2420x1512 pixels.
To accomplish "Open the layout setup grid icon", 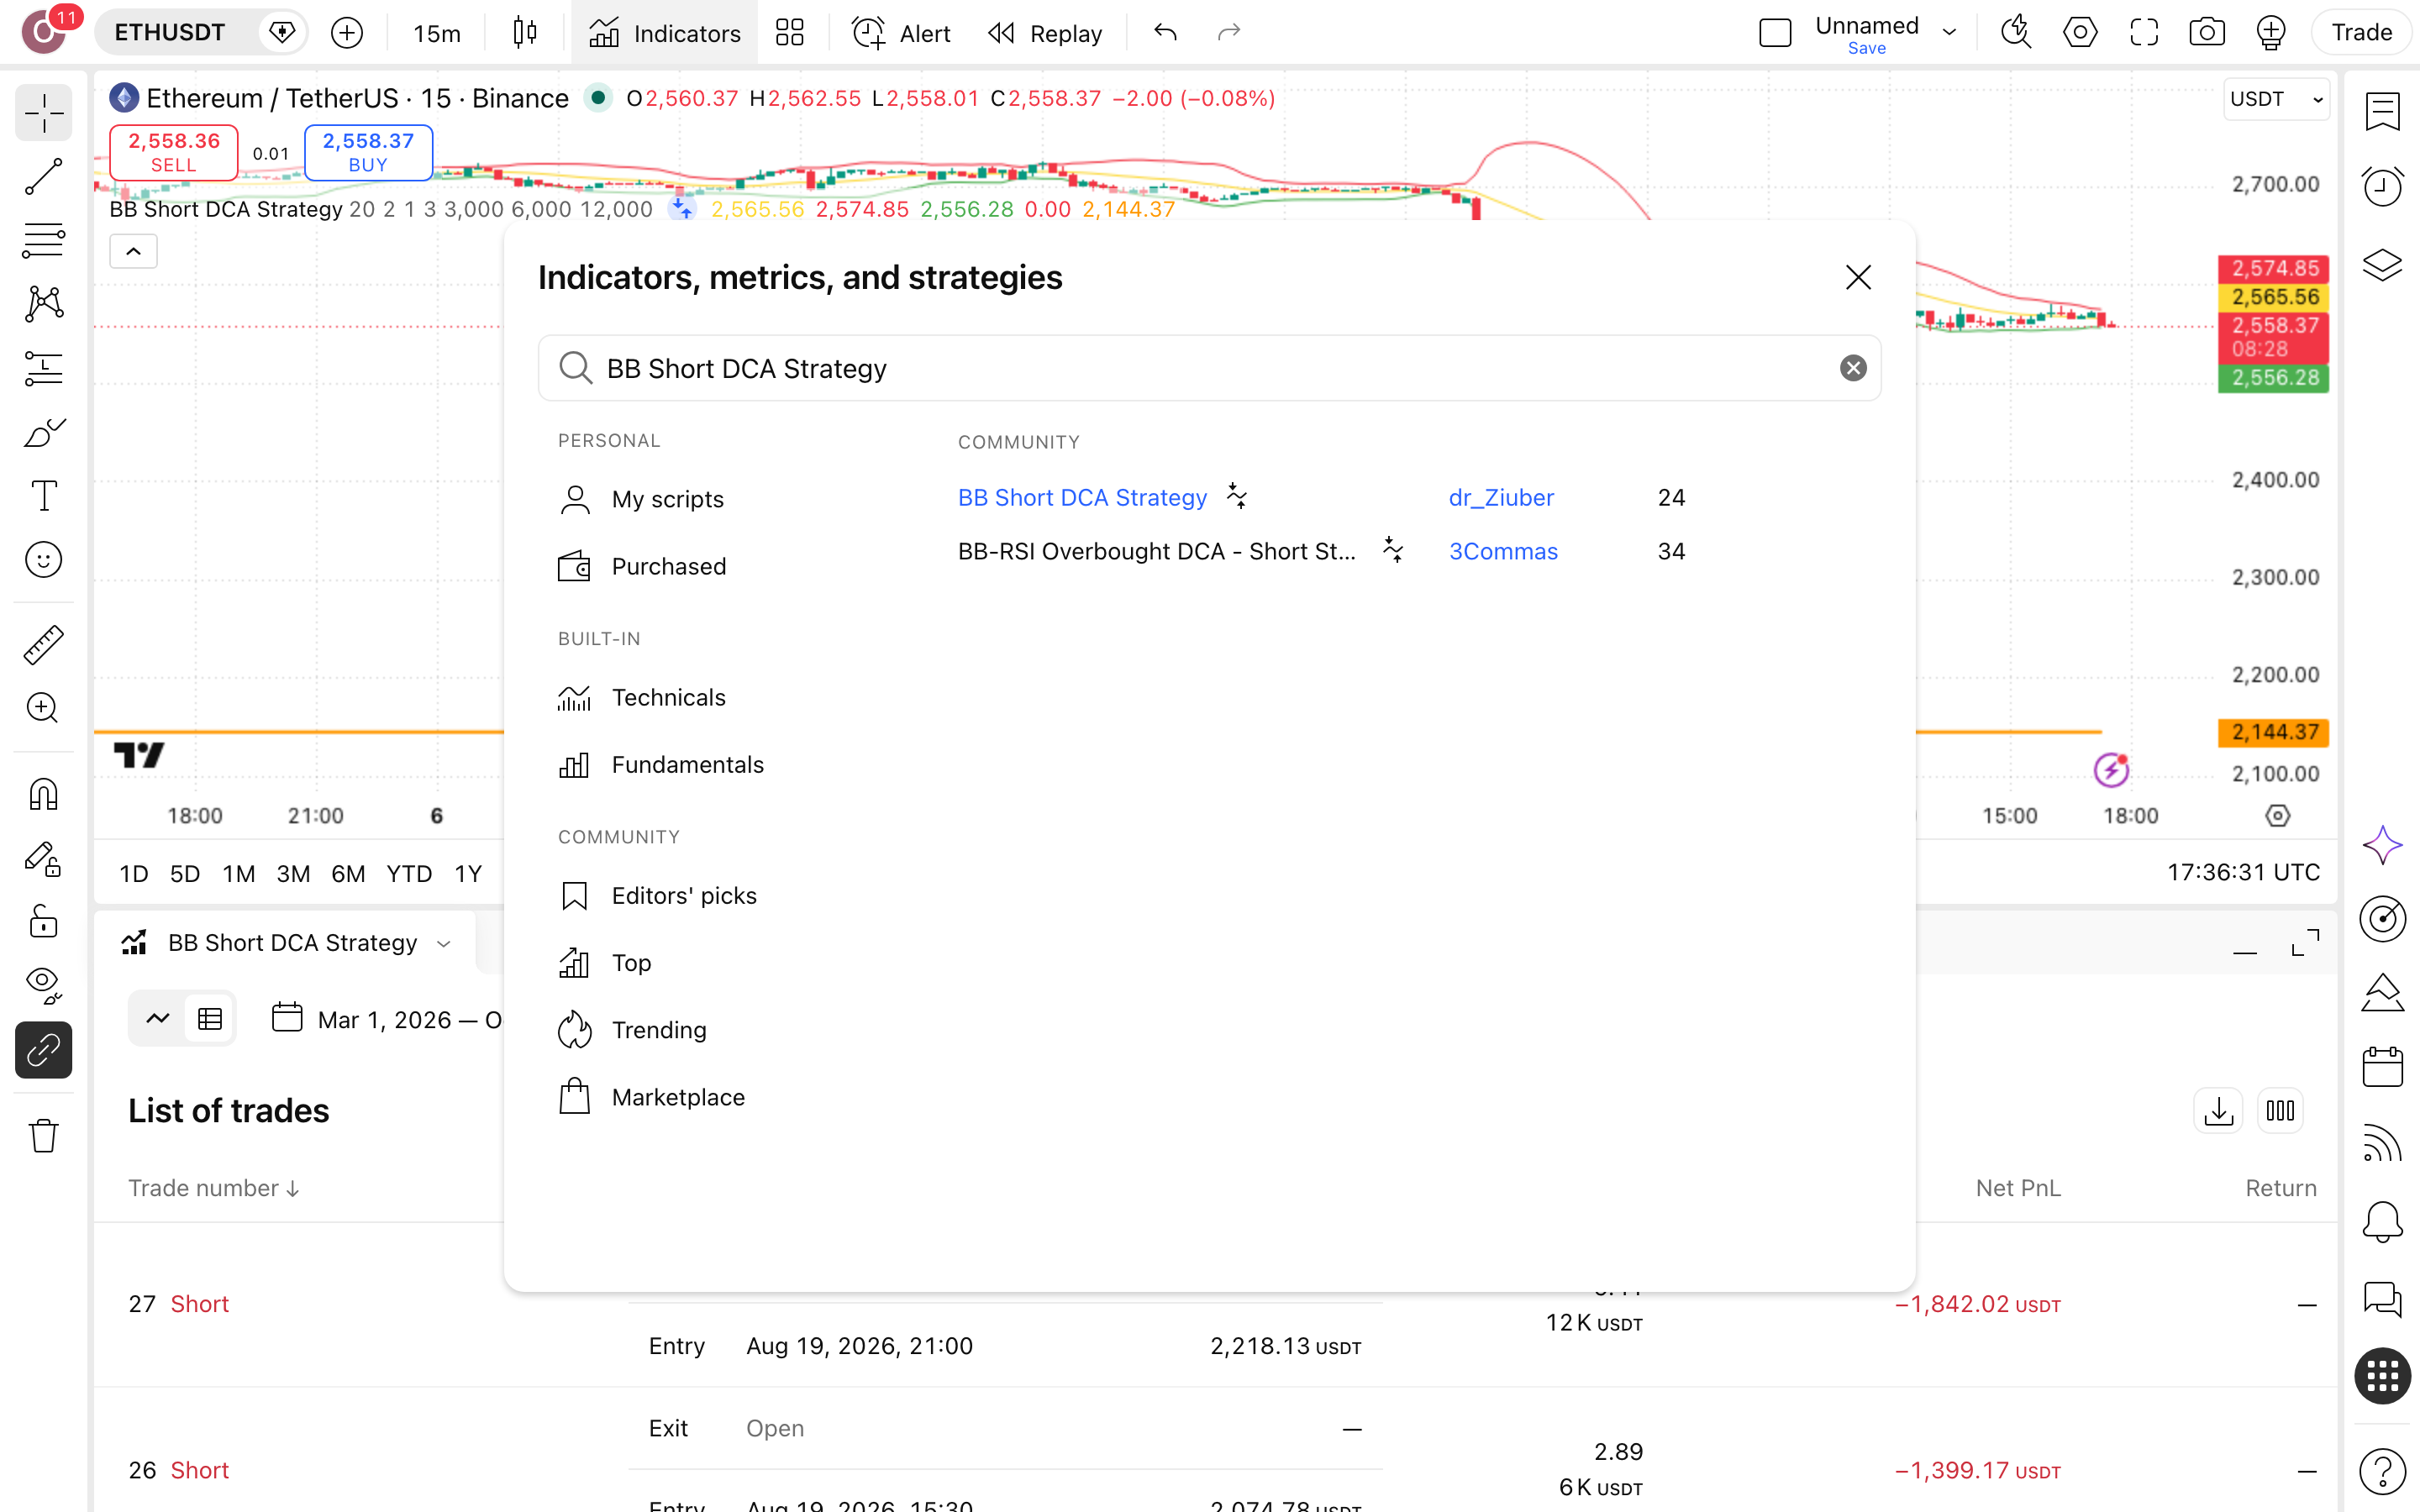I will click(x=790, y=33).
